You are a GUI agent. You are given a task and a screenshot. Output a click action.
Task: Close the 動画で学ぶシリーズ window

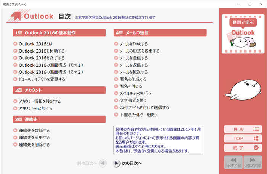[x=261, y=4]
